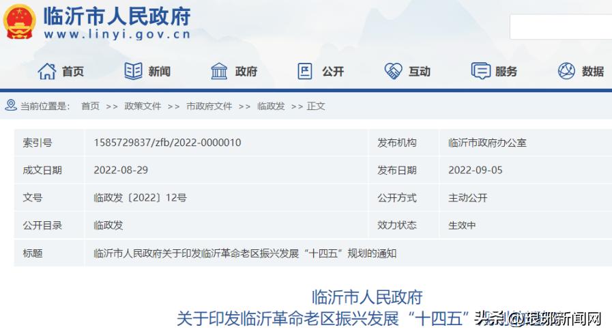The image size is (612, 336).
Task: Click the 公开目录 value 临政发
Action: (108, 225)
